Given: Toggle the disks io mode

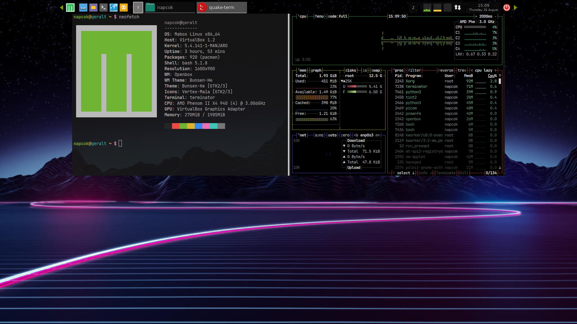Looking at the screenshot, I should (365, 70).
